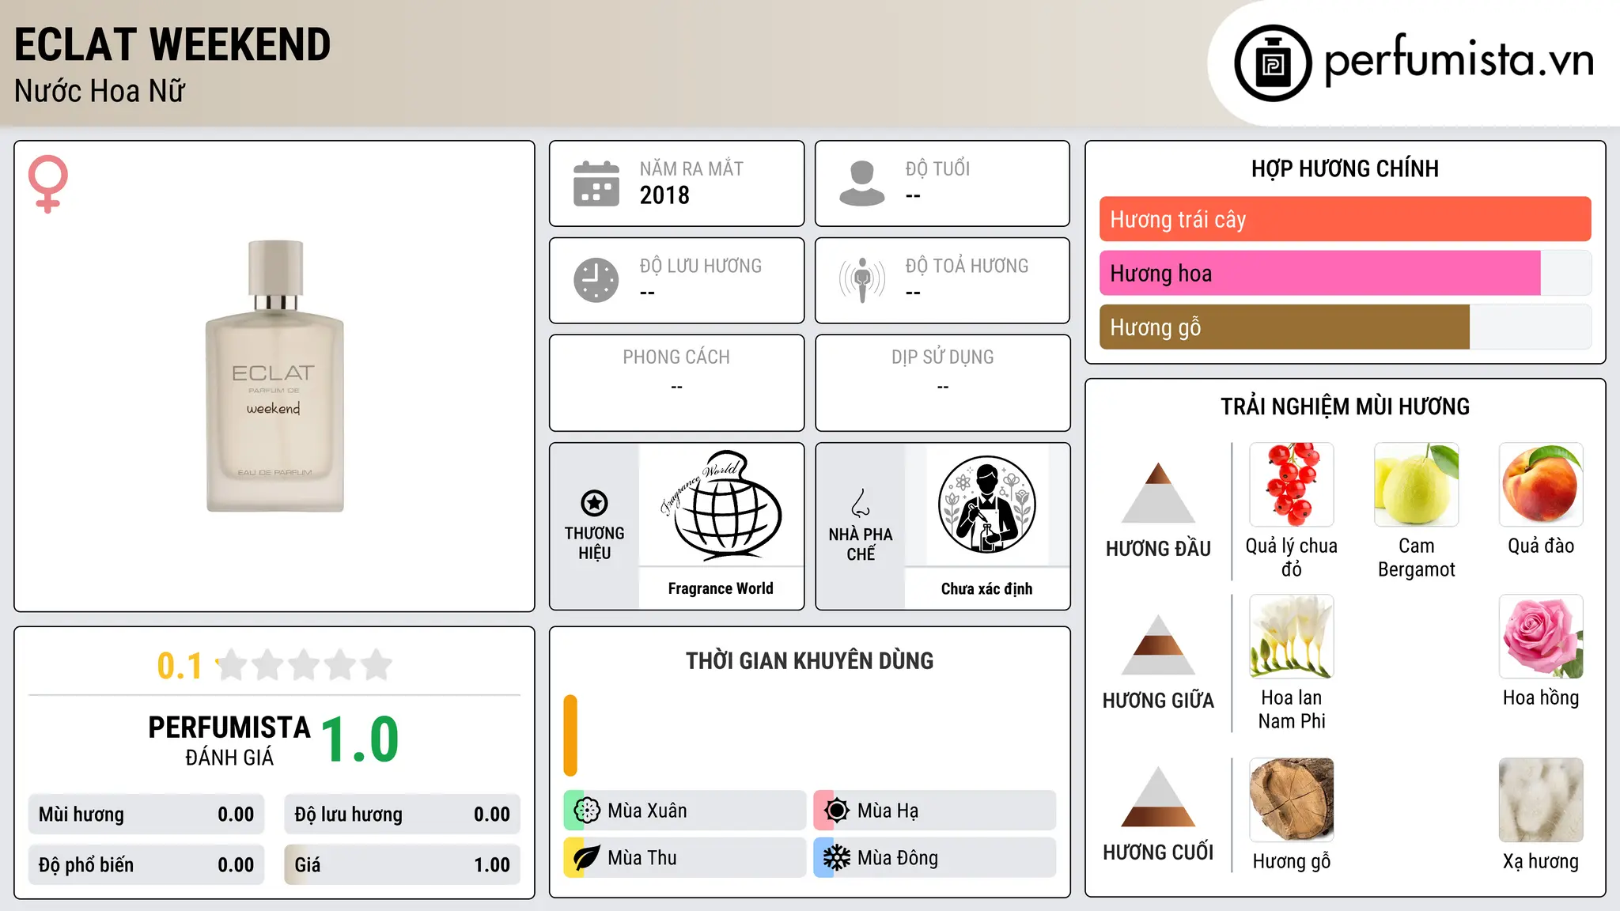Click the Fragrance World brand name
1620x911 pixels.
[721, 588]
